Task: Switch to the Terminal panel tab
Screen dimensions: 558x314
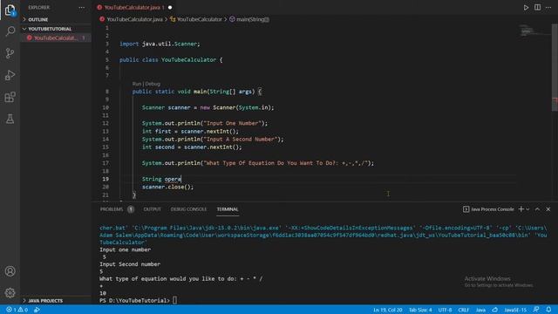Action: tap(228, 209)
